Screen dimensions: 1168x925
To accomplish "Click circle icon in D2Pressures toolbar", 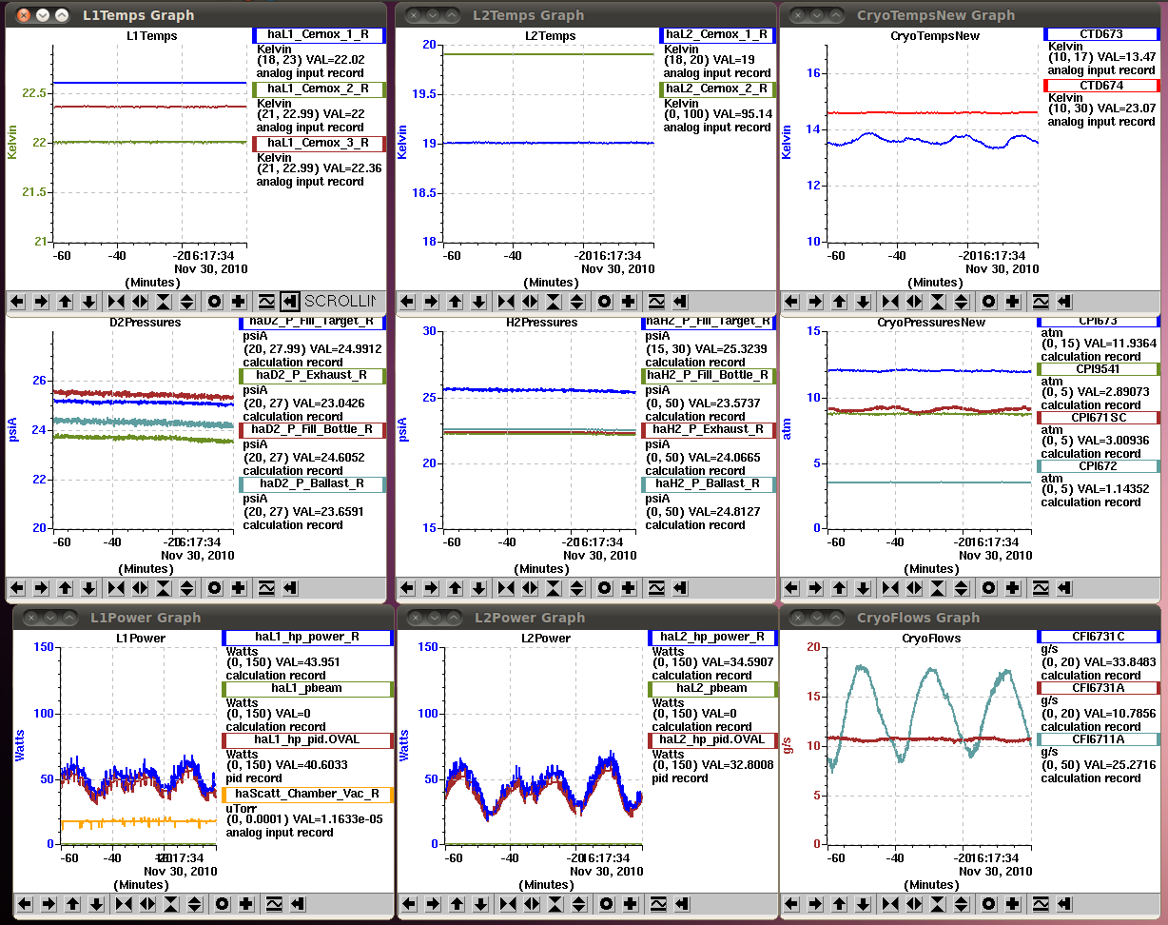I will pyautogui.click(x=215, y=588).
